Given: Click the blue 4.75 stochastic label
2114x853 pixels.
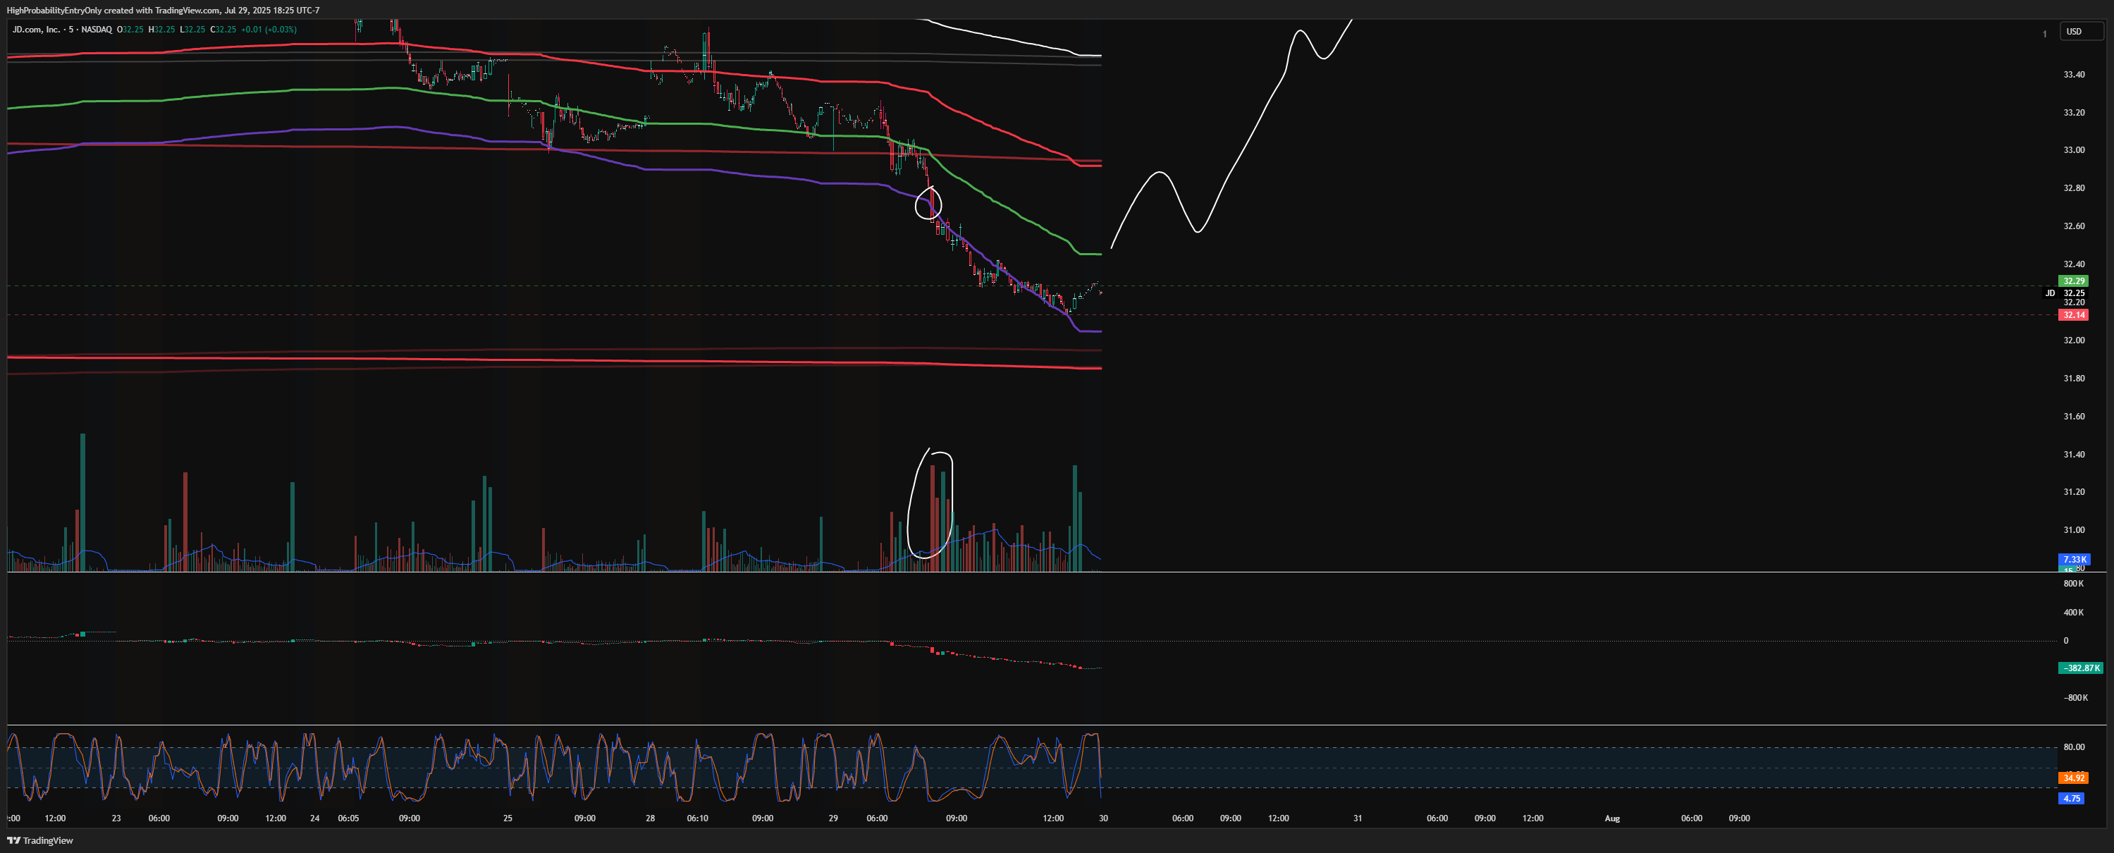Looking at the screenshot, I should click(x=2071, y=798).
